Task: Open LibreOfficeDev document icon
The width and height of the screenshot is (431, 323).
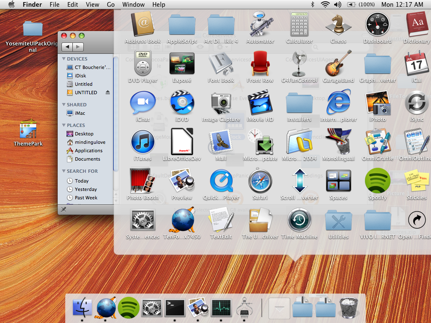Action: [x=182, y=141]
